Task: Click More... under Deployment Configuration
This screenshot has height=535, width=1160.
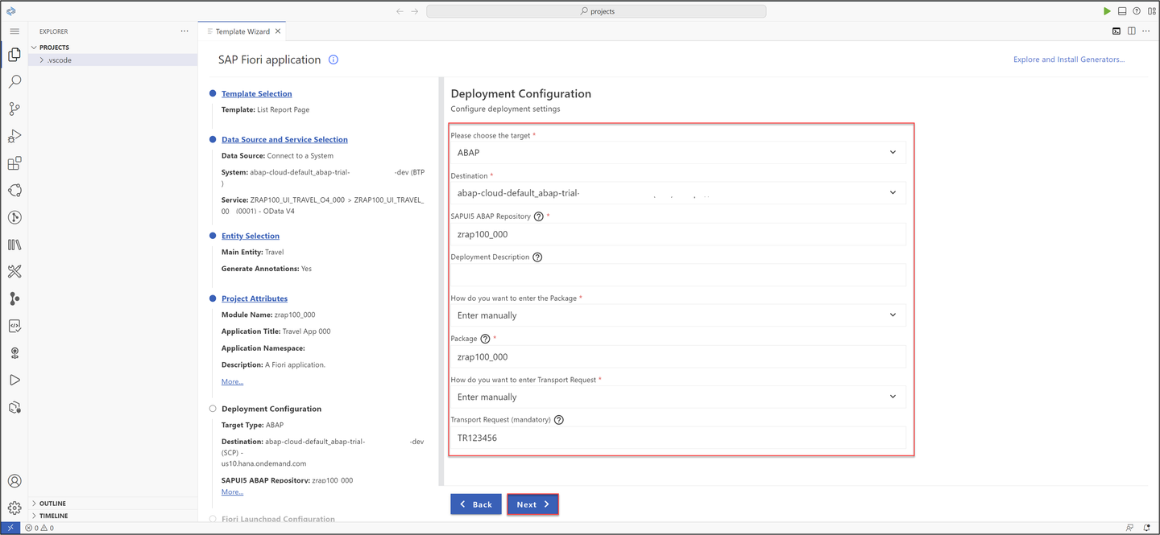Action: pos(232,492)
